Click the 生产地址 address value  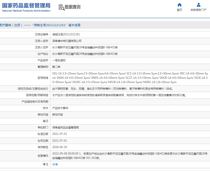[x=85, y=54]
